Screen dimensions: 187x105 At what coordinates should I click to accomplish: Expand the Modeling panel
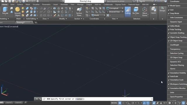(4, 19)
